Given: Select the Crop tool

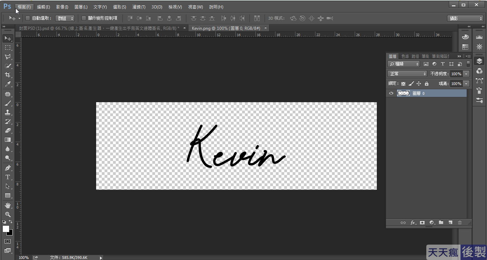Looking at the screenshot, I should pos(8,75).
